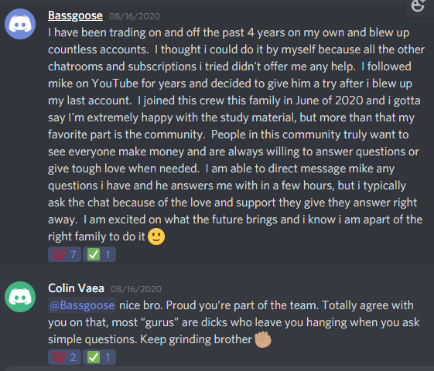Open the Bassgoose username profile link
The image size is (434, 371).
pyautogui.click(x=75, y=15)
